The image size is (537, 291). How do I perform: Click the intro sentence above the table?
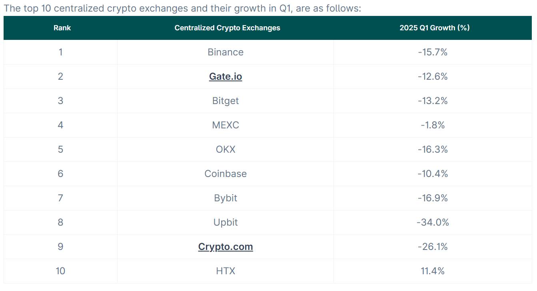point(182,8)
